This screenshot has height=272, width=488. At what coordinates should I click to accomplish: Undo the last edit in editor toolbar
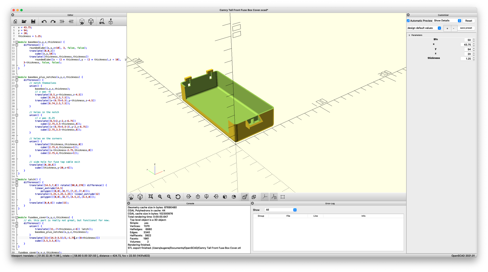tap(44, 21)
